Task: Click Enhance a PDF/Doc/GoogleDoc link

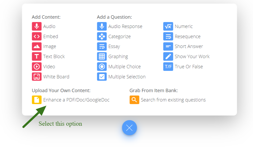Action: pyautogui.click(x=76, y=100)
